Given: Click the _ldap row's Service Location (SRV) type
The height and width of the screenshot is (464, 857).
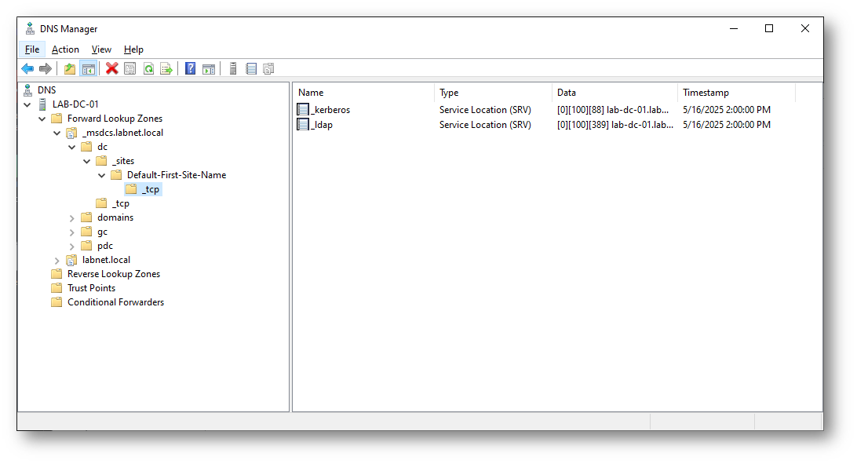Looking at the screenshot, I should pos(485,125).
